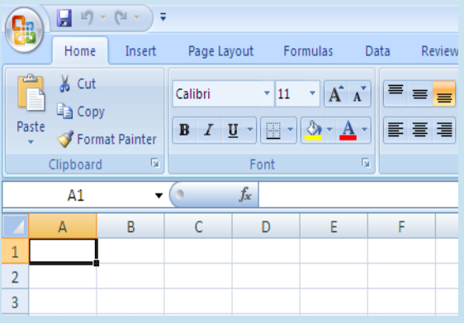Open the Clipboard dialog launcher
The width and height of the screenshot is (464, 323).
155,163
